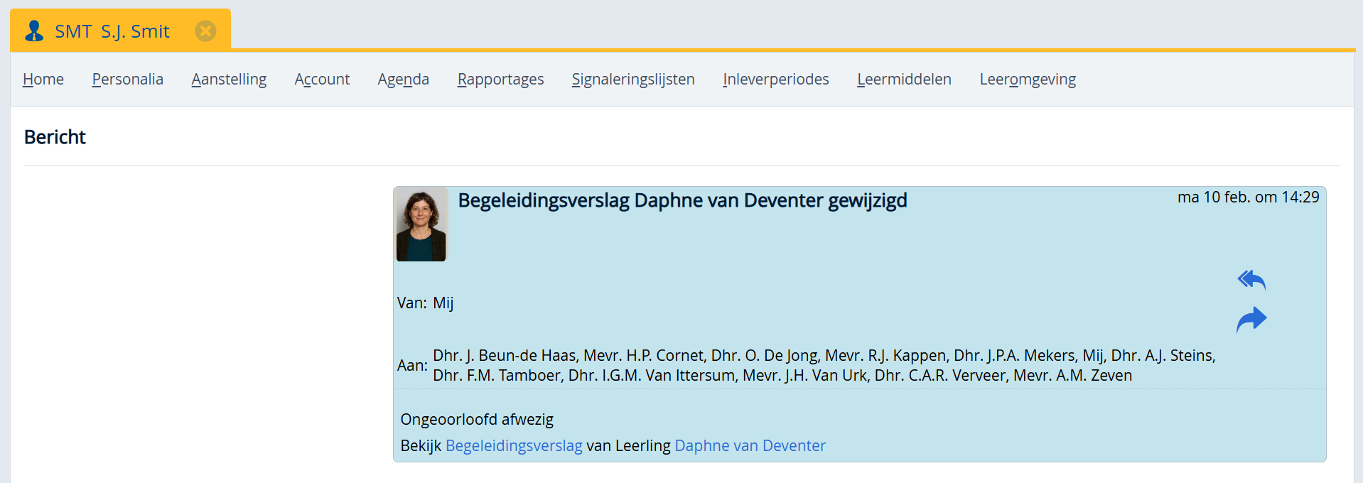
Task: Open Signaleringslijsten menu
Action: pos(633,79)
